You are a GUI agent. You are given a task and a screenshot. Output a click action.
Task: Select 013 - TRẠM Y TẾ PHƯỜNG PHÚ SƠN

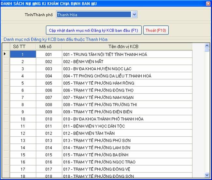pos(127,140)
